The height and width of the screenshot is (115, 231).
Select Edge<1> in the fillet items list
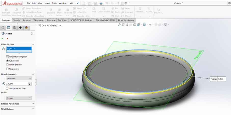click(x=19, y=48)
